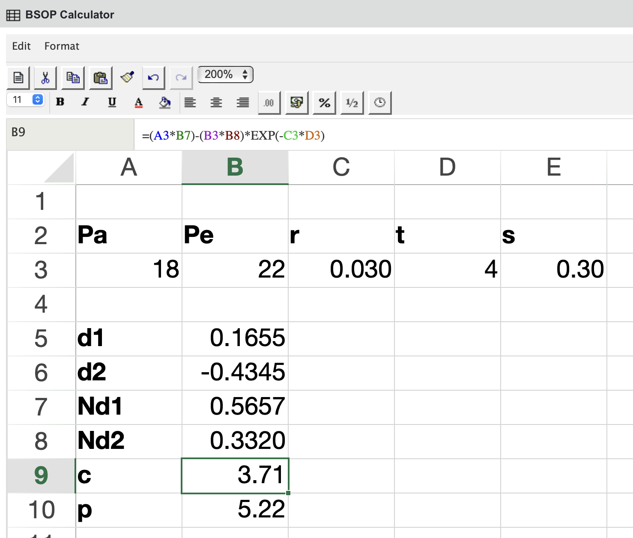Apply percent format button
633x538 pixels.
pos(324,102)
